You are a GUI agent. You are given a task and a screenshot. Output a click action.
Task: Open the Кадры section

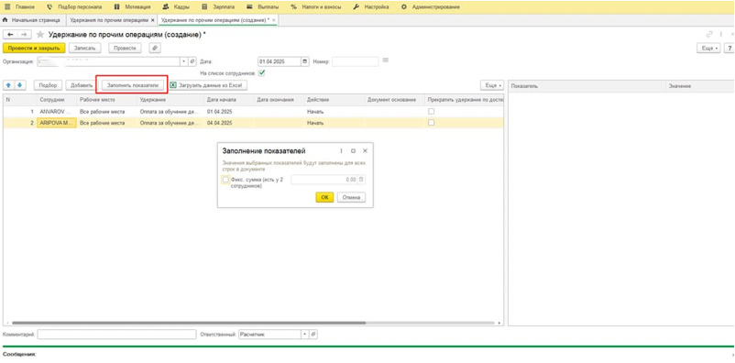point(175,7)
